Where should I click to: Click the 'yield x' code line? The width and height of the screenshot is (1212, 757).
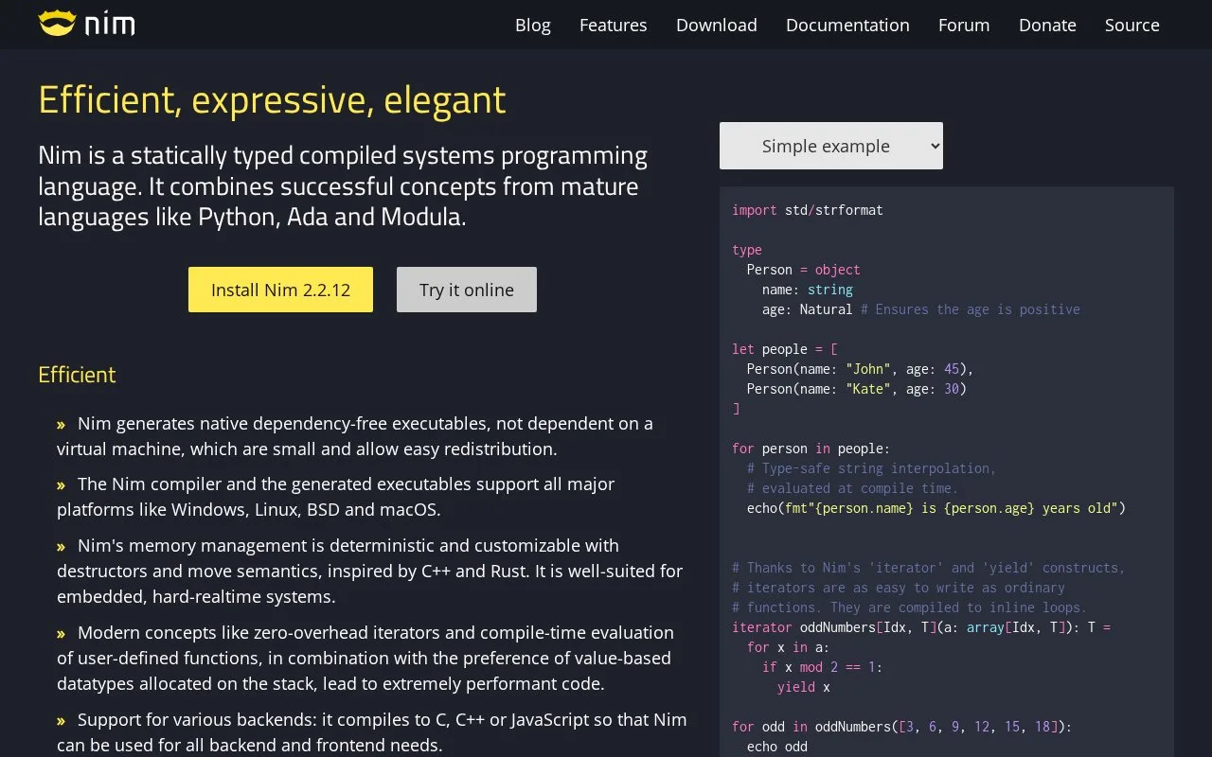click(x=804, y=687)
